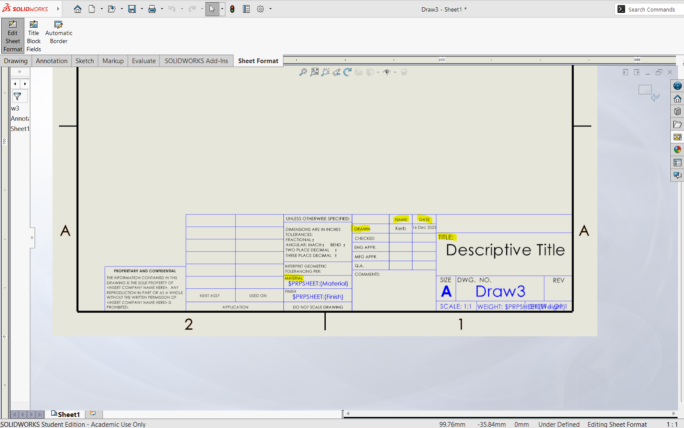Image resolution: width=684 pixels, height=428 pixels.
Task: Click the Save icon in the toolbar
Action: click(x=132, y=9)
